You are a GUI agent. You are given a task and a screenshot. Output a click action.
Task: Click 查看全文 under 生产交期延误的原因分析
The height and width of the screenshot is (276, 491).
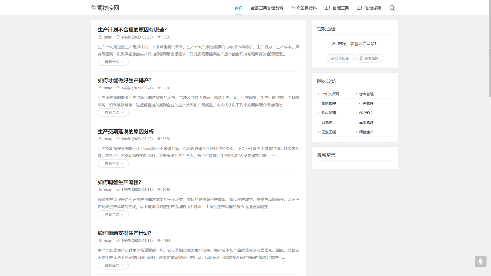point(113,164)
